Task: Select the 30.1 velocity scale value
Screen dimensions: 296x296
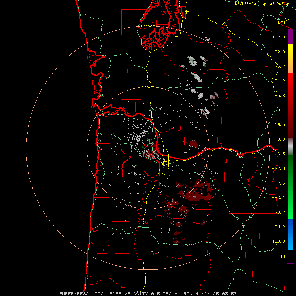Action: pyautogui.click(x=280, y=110)
